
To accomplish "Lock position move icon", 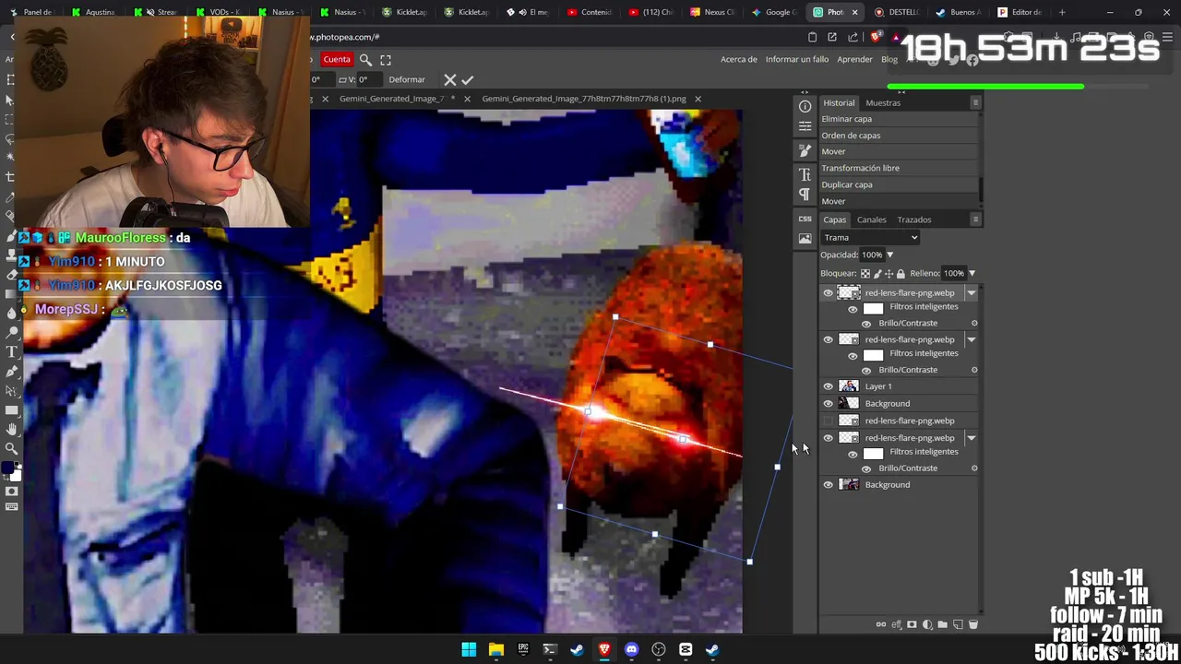I will pos(889,273).
